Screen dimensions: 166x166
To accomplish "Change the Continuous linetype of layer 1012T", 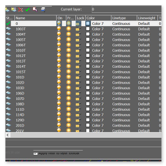I will (121, 56).
